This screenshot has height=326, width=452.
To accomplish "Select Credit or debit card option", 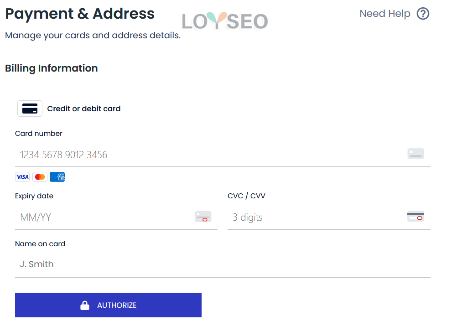I will 84,109.
